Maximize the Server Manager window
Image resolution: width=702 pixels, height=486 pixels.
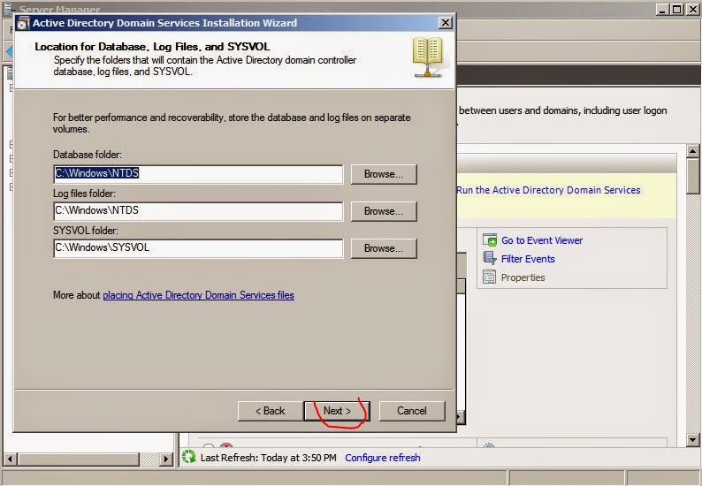point(677,9)
